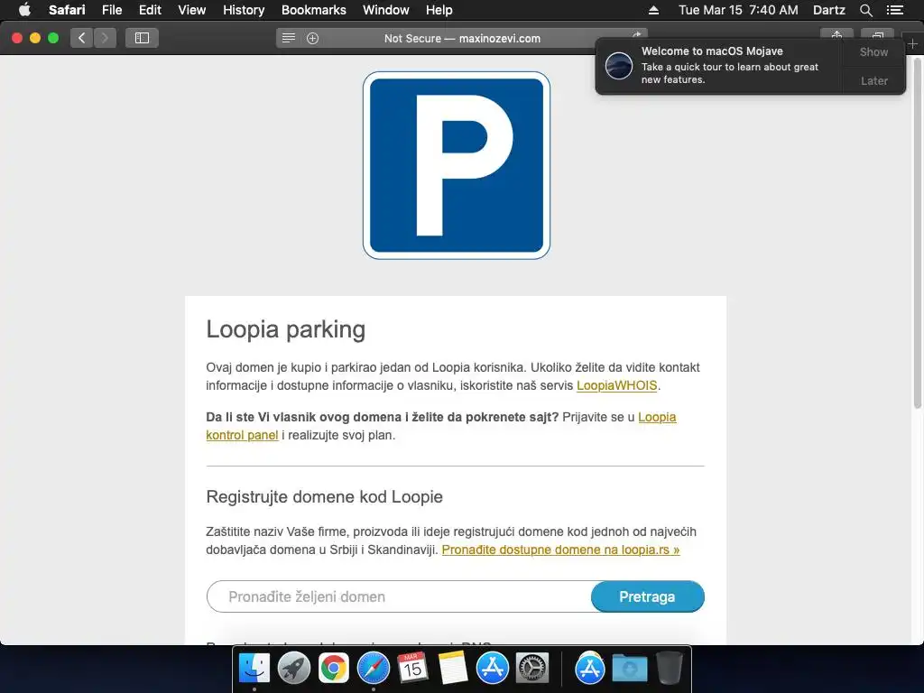Viewport: 924px width, 693px height.
Task: Toggle the Safari sidebar button
Action: coord(142,38)
